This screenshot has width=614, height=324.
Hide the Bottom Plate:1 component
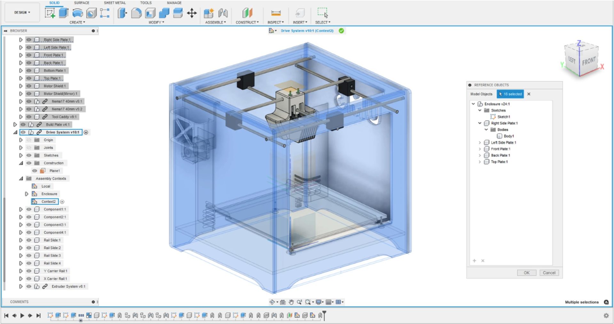[x=29, y=71]
